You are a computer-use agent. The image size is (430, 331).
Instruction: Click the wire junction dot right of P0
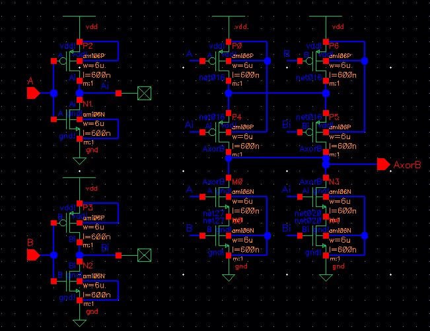tap(268, 61)
